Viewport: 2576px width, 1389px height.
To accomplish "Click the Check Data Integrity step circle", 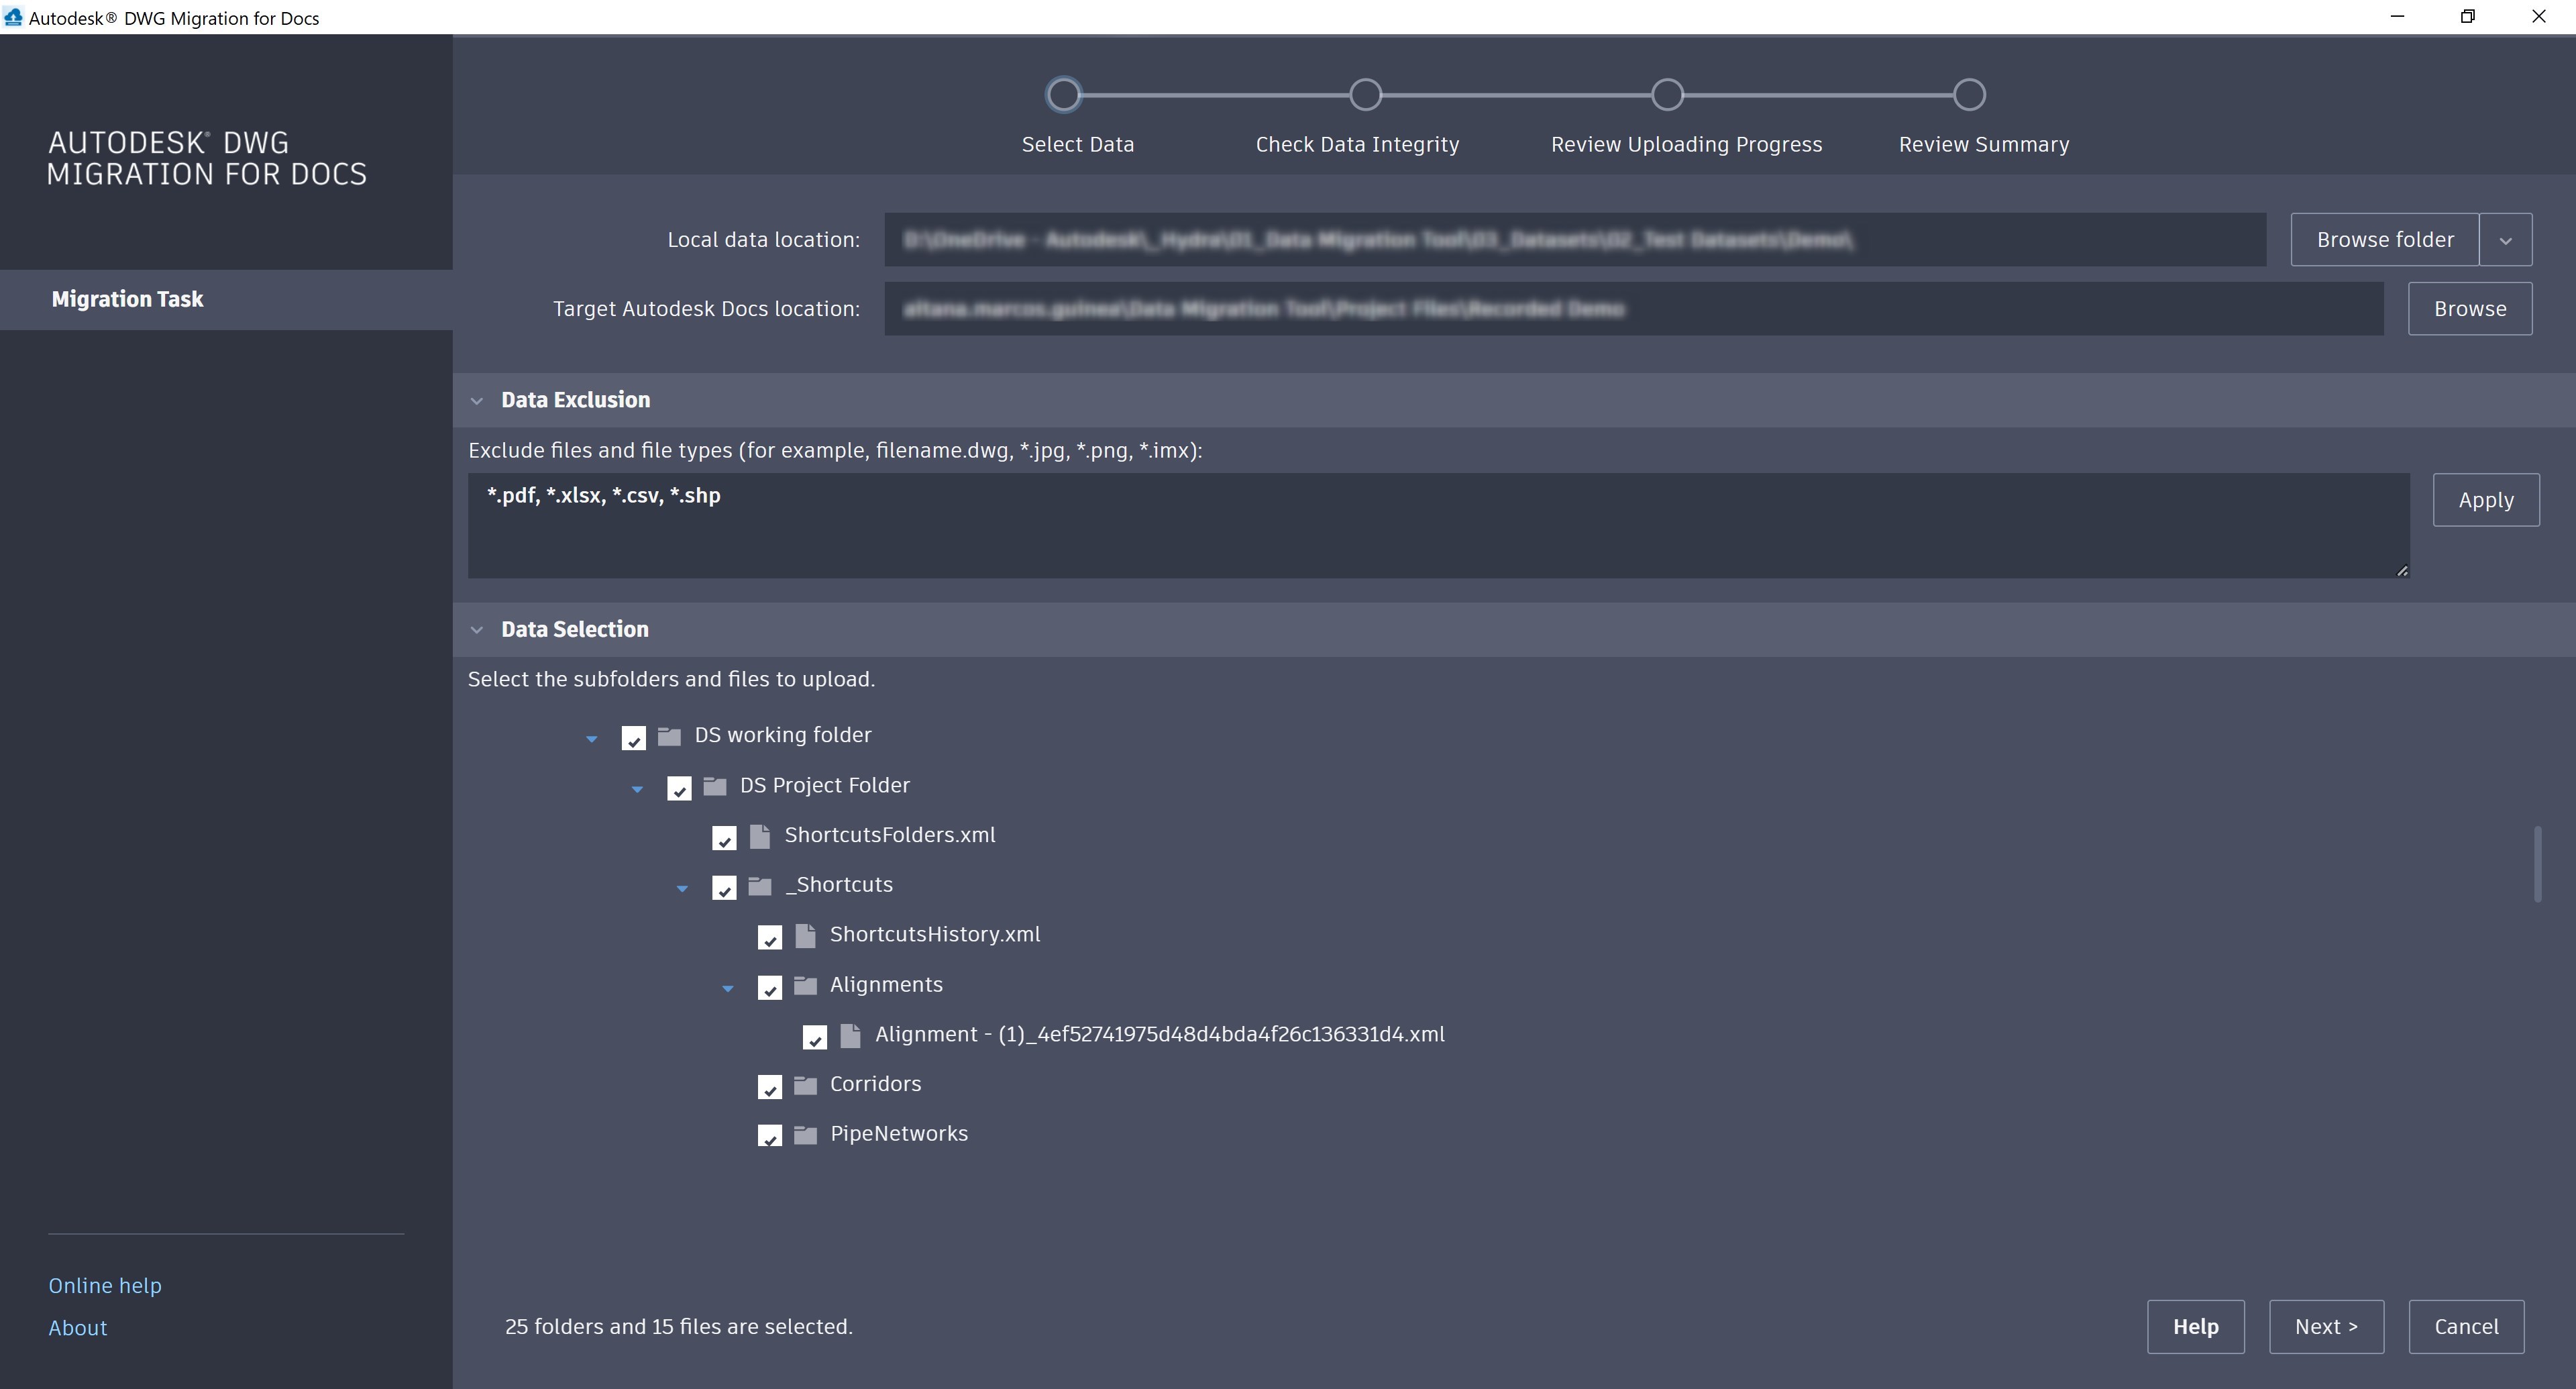I will (x=1365, y=95).
